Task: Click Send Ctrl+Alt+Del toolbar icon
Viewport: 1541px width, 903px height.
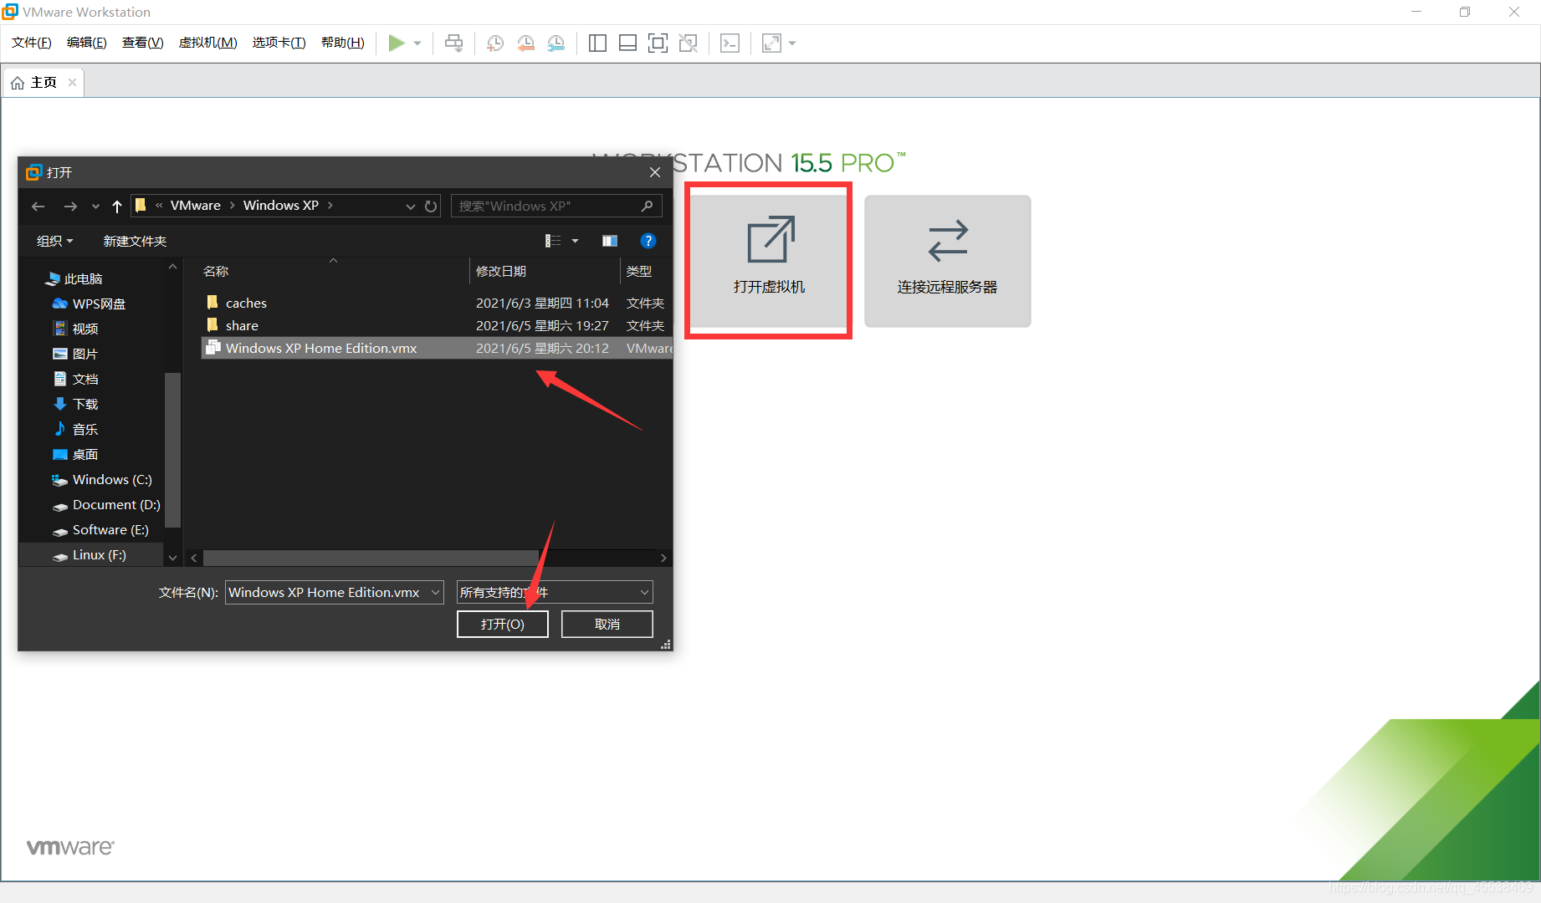Action: 453,43
